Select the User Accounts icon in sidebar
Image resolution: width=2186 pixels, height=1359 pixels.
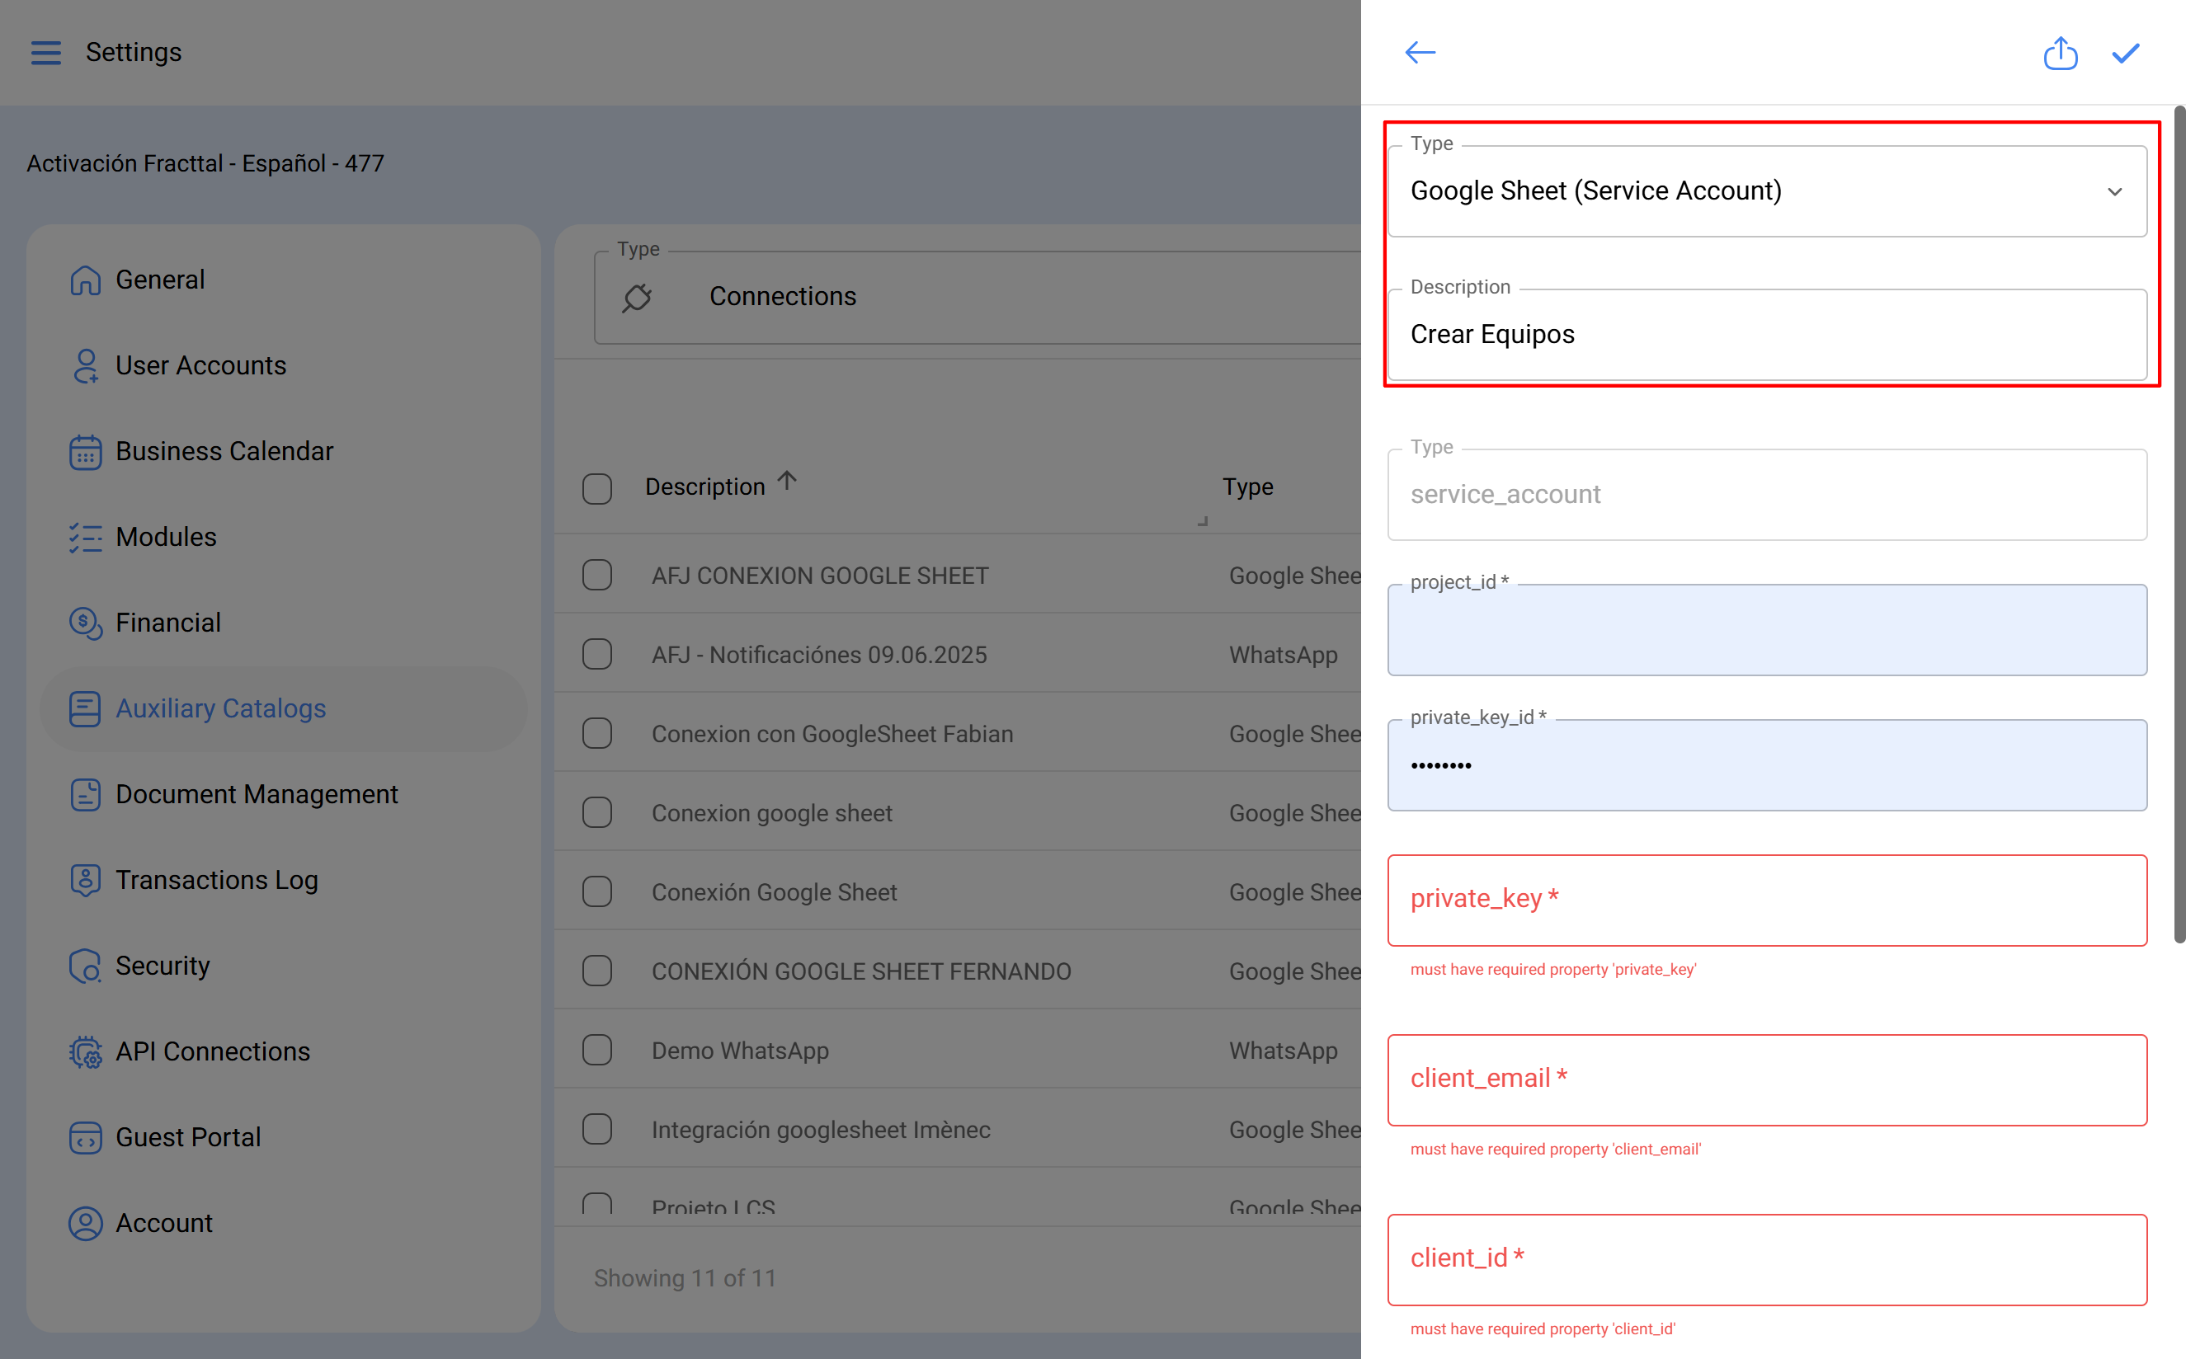[86, 366]
